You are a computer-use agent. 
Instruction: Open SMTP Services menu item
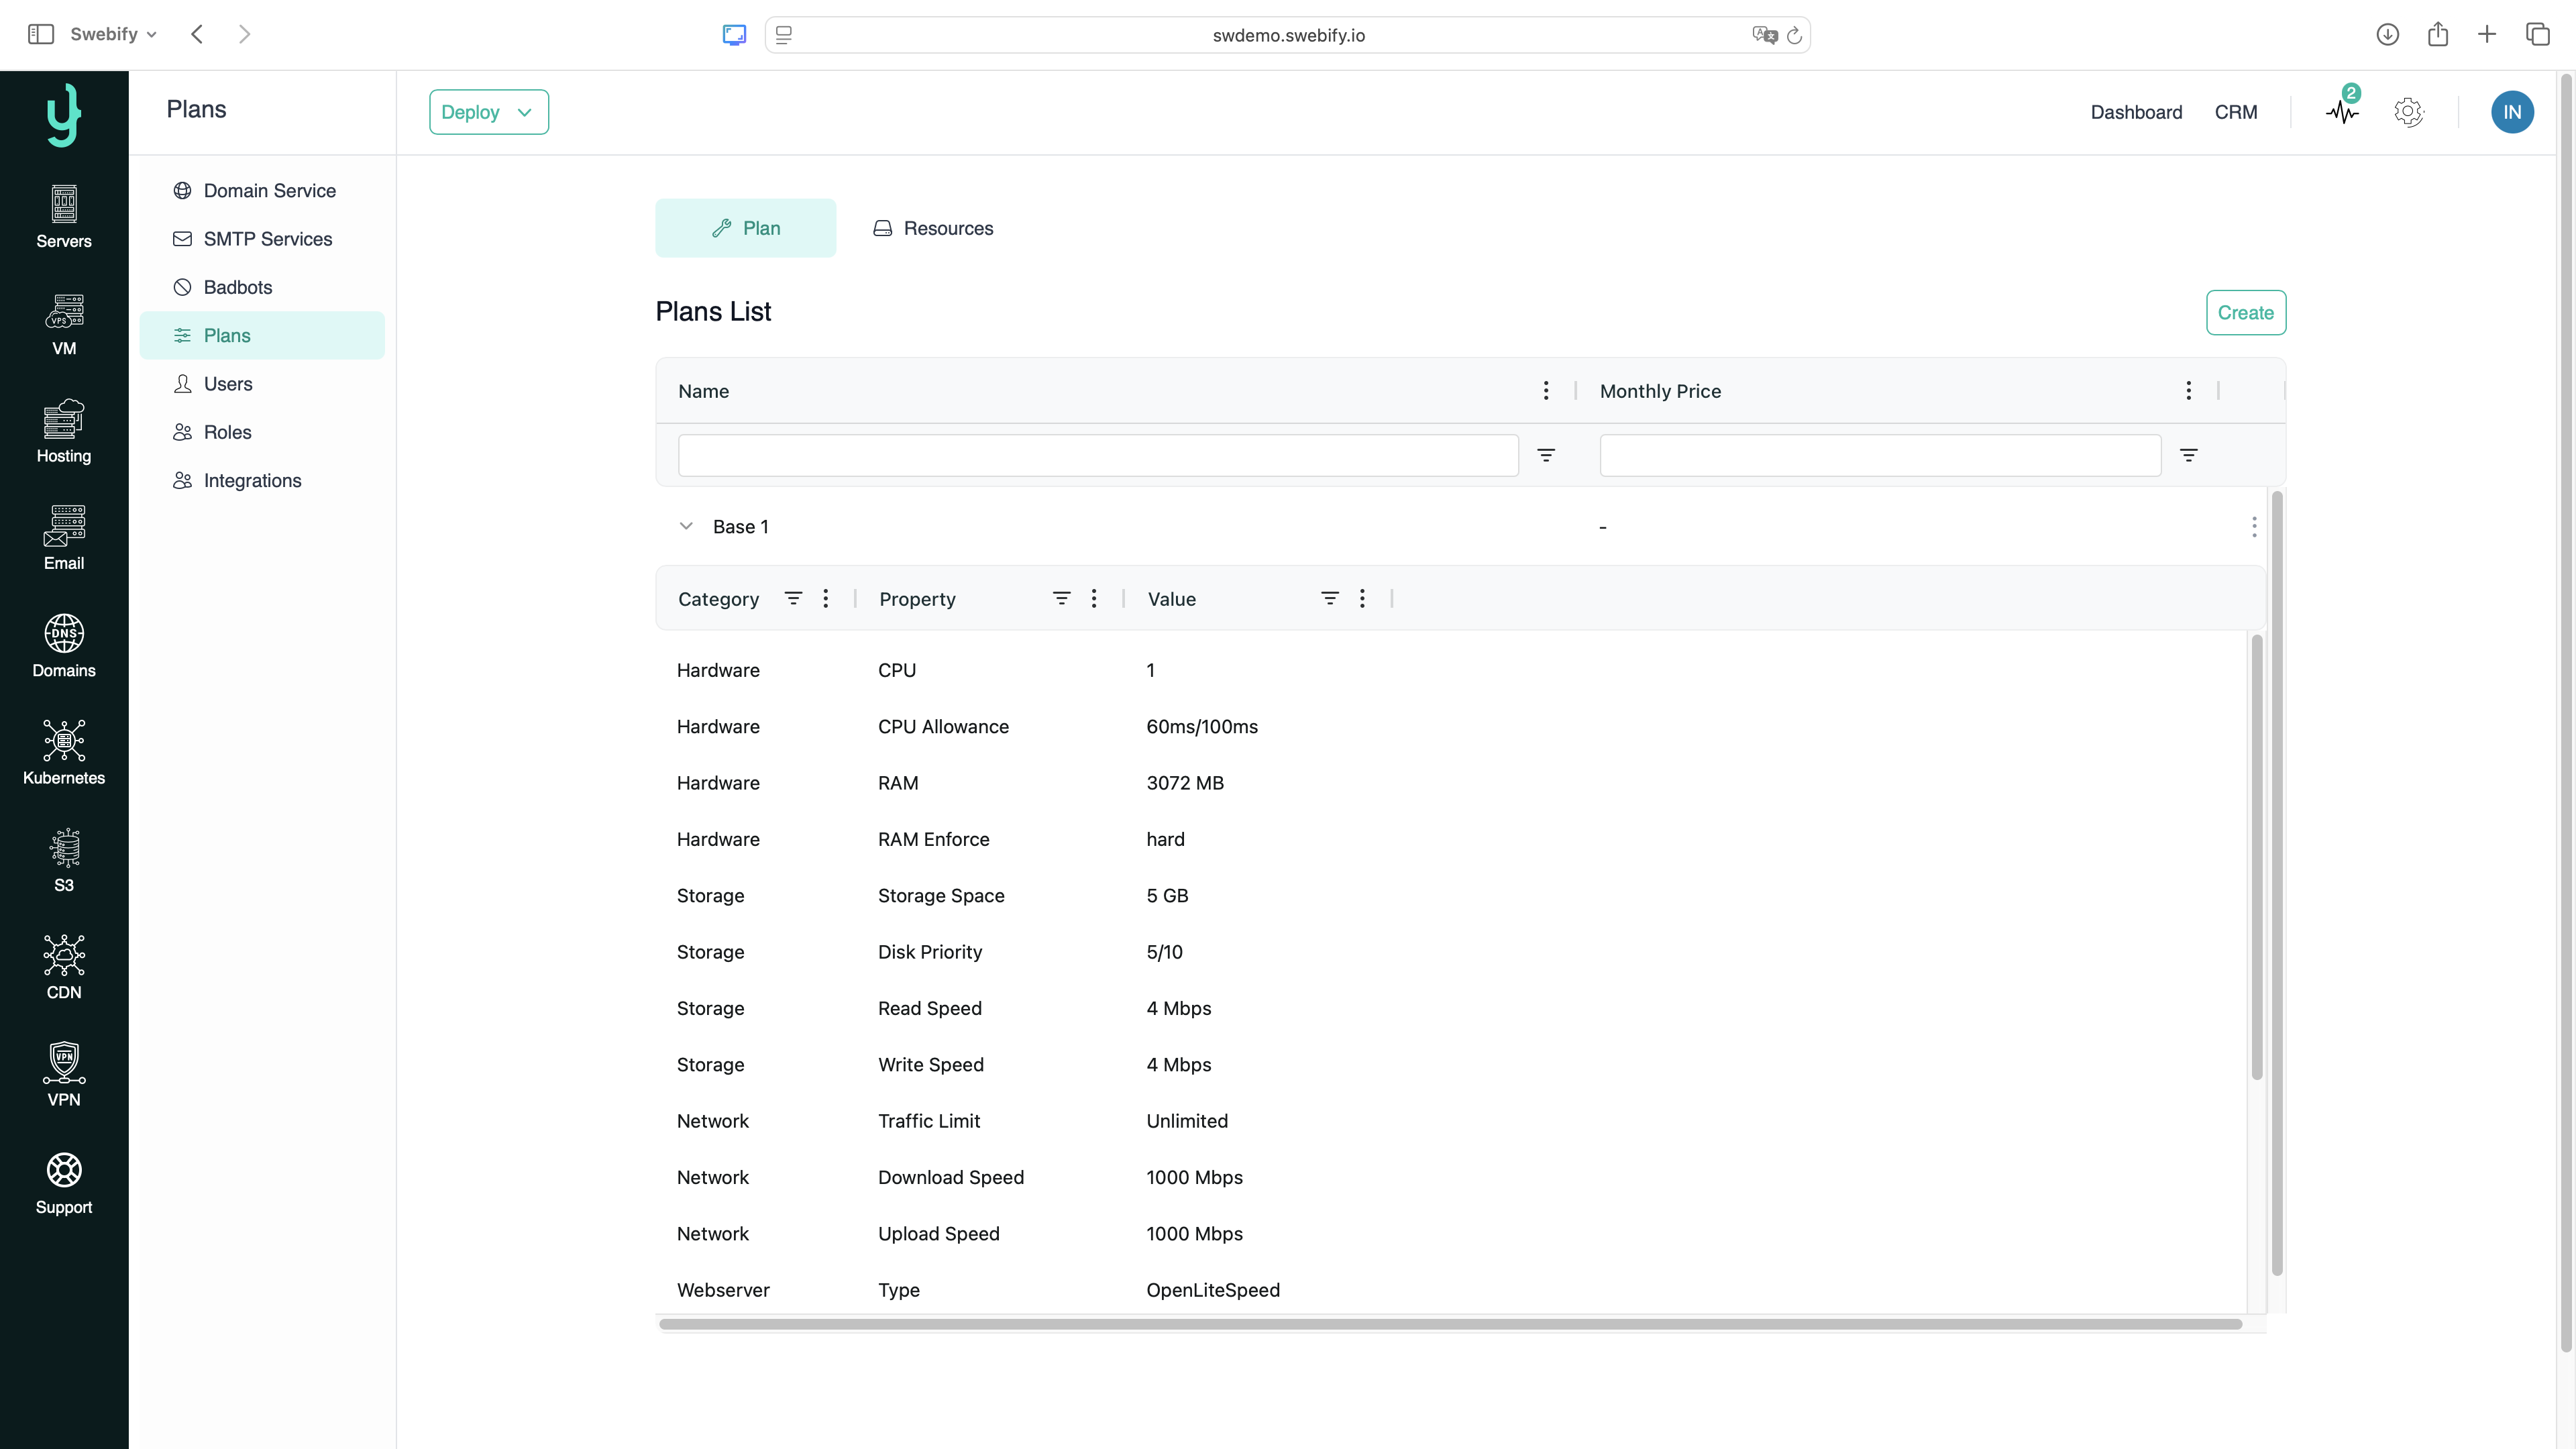click(x=262, y=239)
